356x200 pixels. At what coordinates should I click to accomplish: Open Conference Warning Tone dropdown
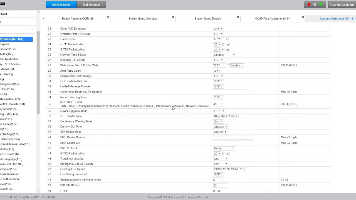click(x=218, y=121)
